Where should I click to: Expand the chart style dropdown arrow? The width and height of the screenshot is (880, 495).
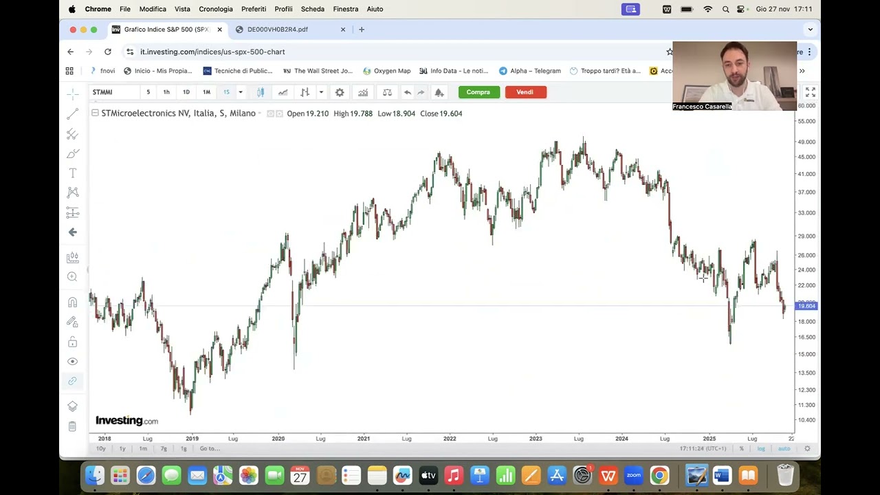click(x=321, y=92)
